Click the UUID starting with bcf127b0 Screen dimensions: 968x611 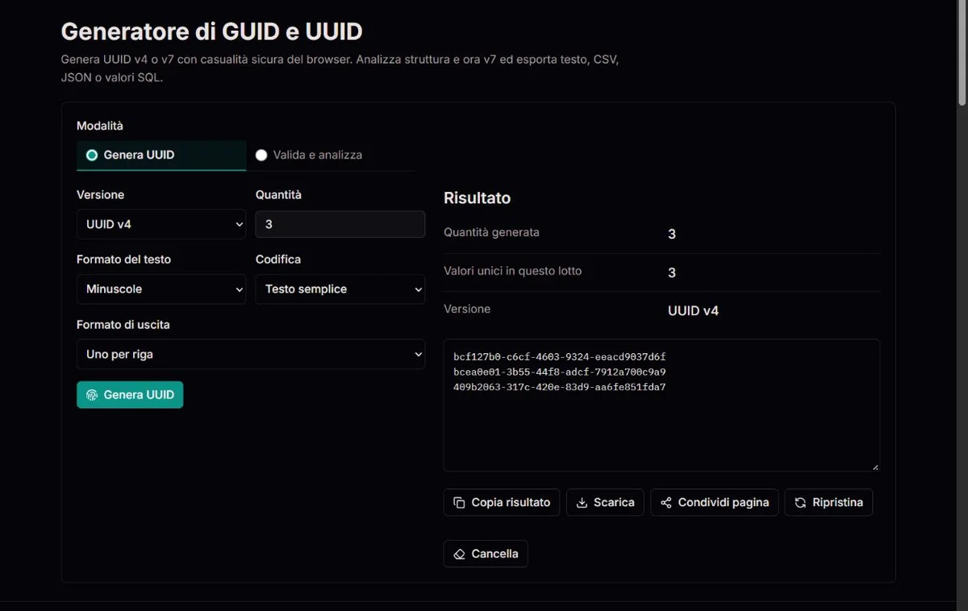(559, 356)
